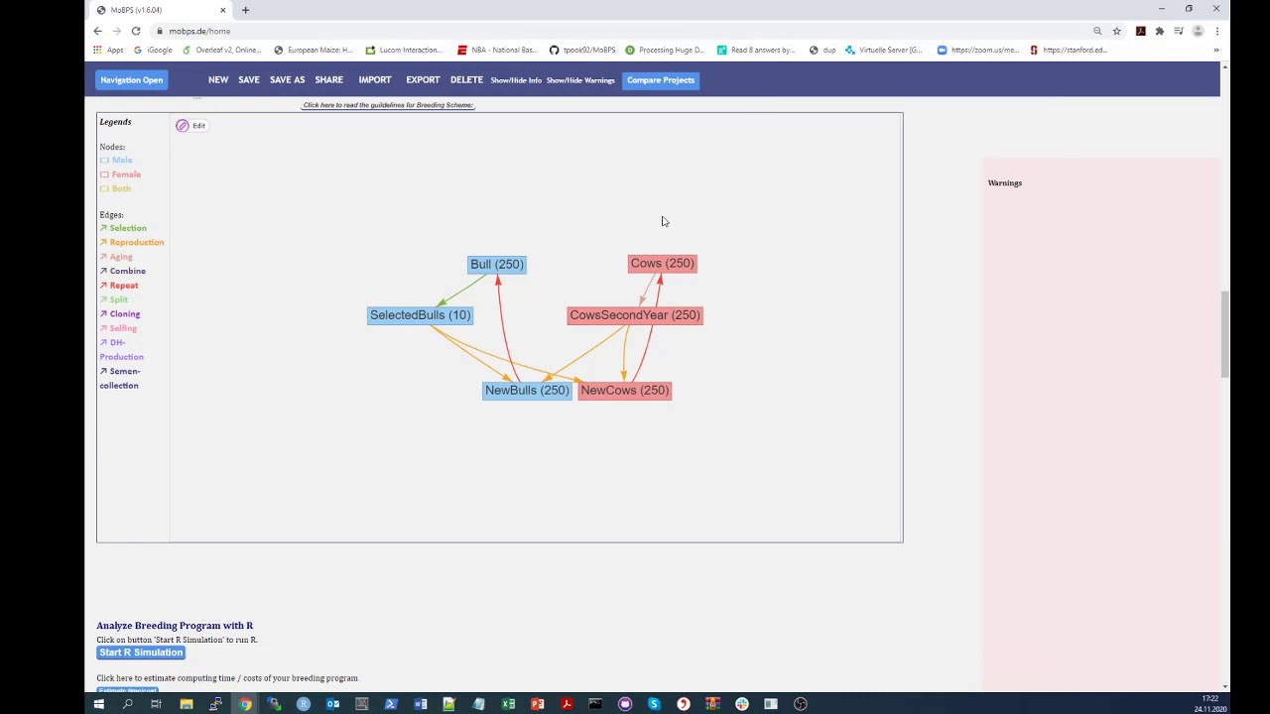Toggle Selfing edge legend entry
1270x714 pixels.
coord(118,328)
